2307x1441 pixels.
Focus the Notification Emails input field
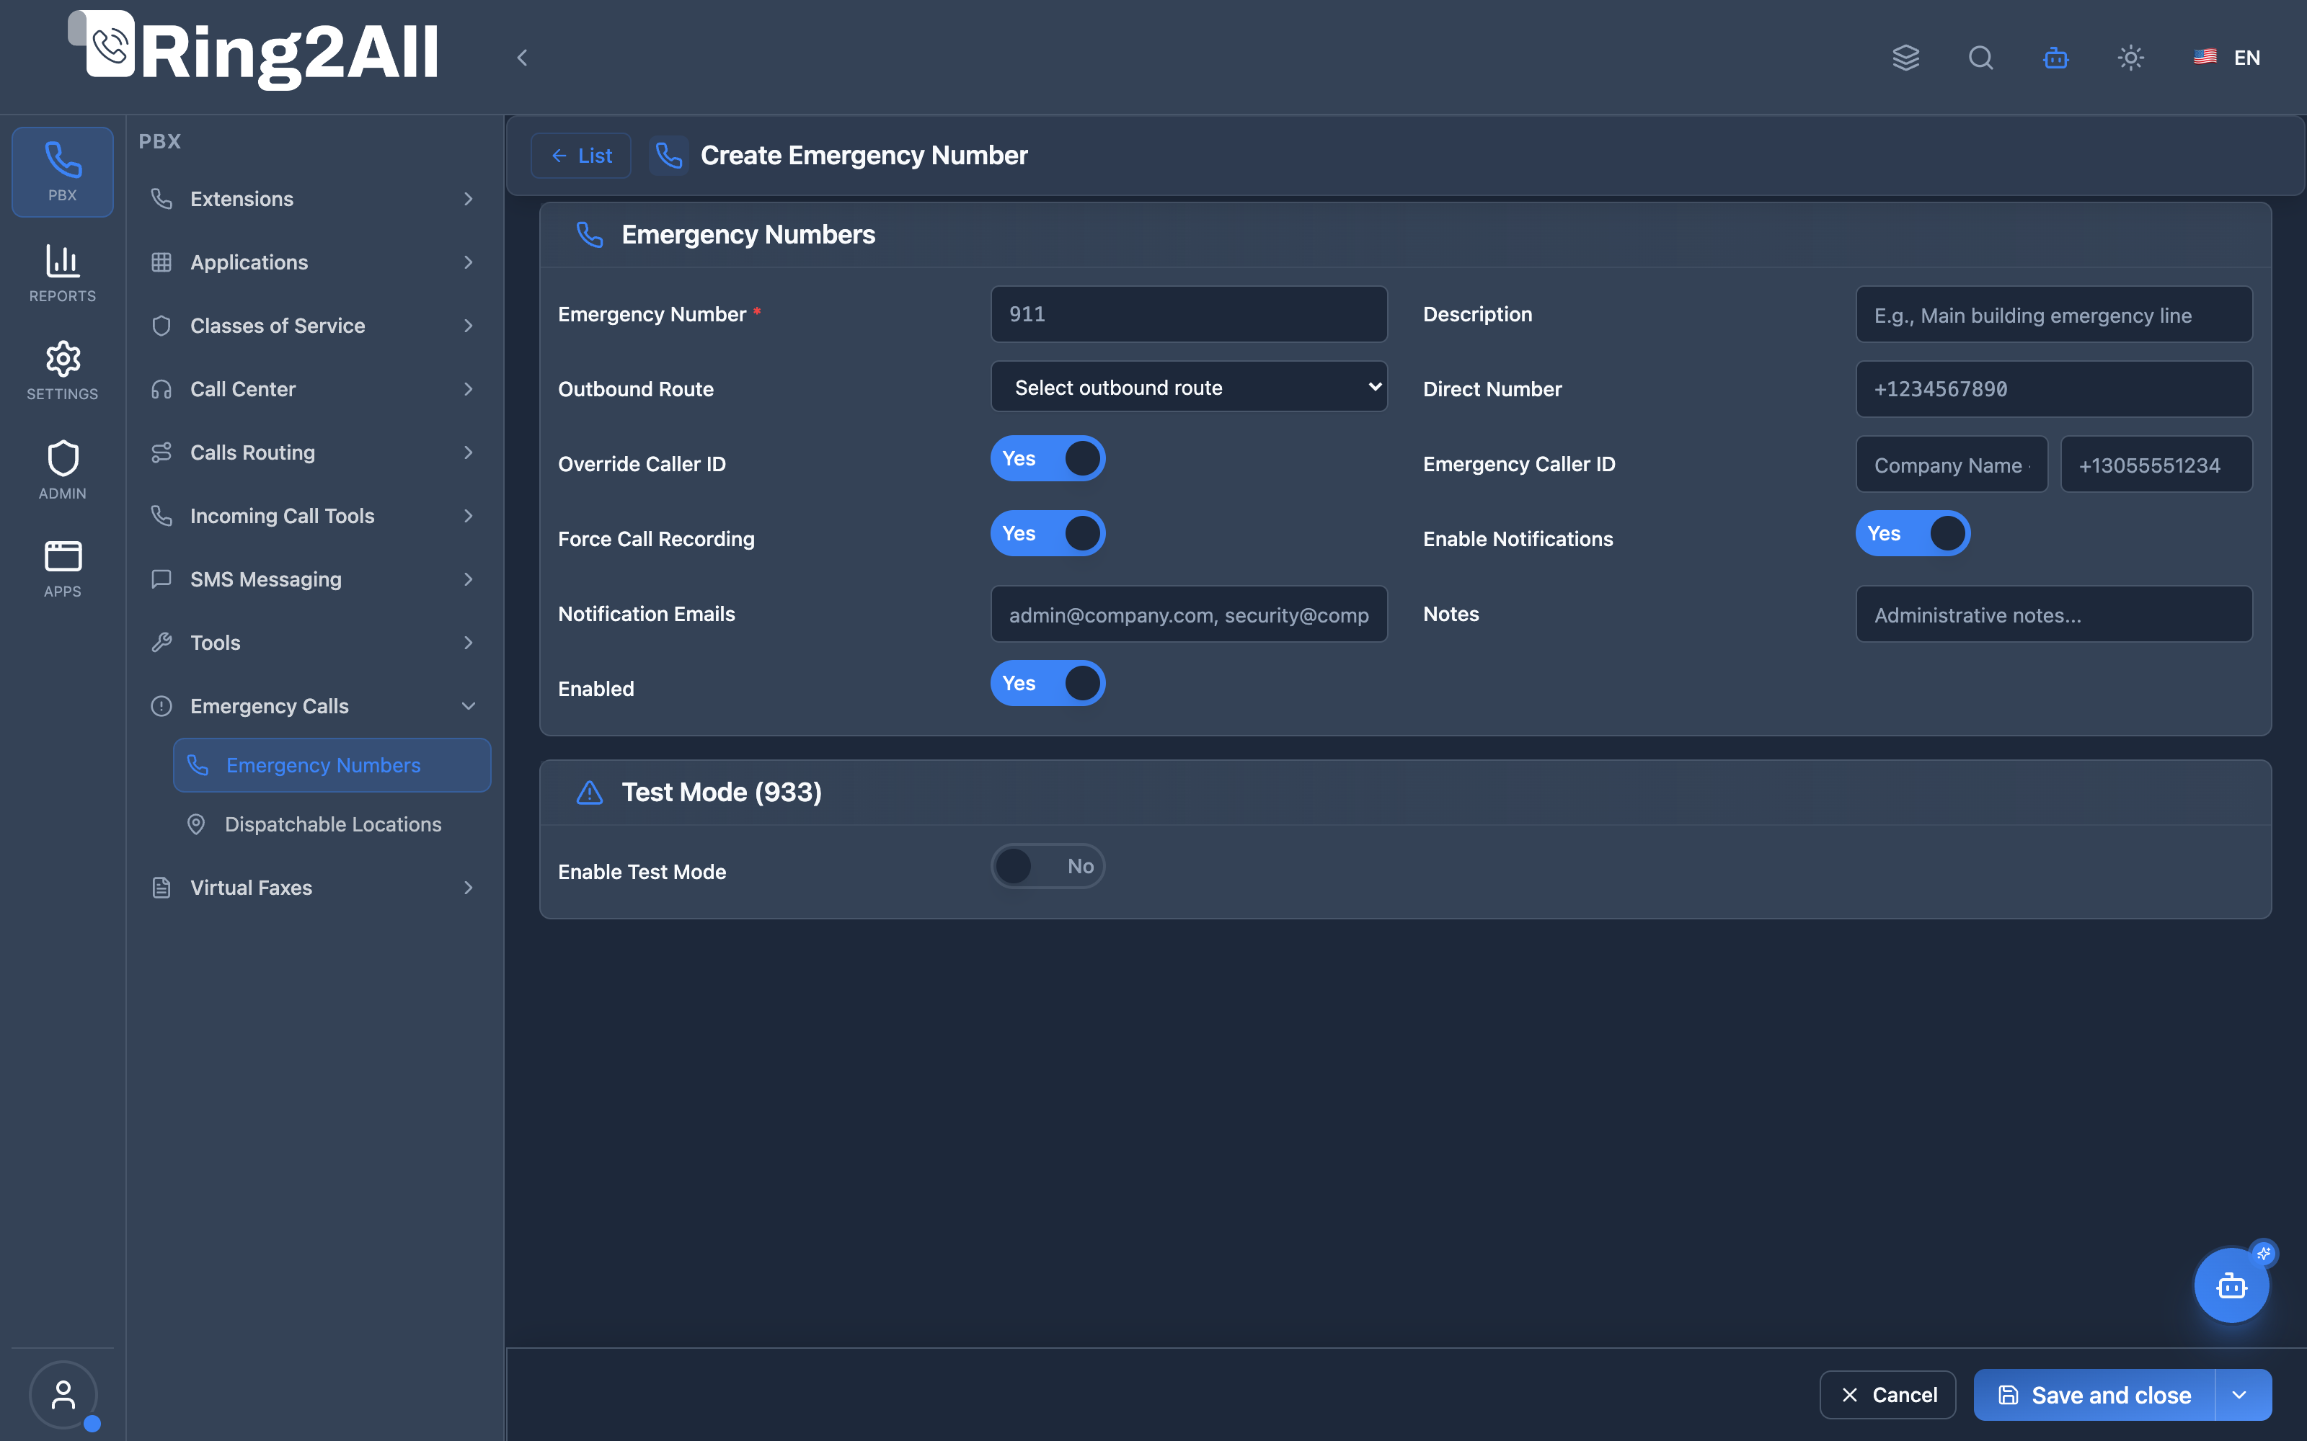click(x=1189, y=615)
